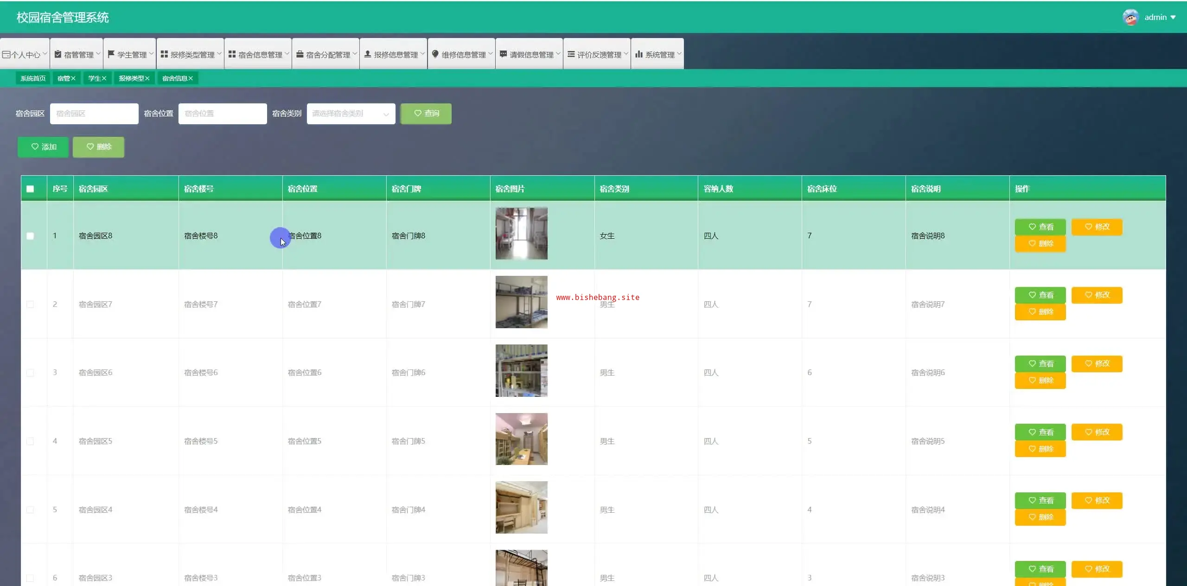Image resolution: width=1187 pixels, height=586 pixels.
Task: Toggle the select-all checkbox in table header
Action: (x=30, y=189)
